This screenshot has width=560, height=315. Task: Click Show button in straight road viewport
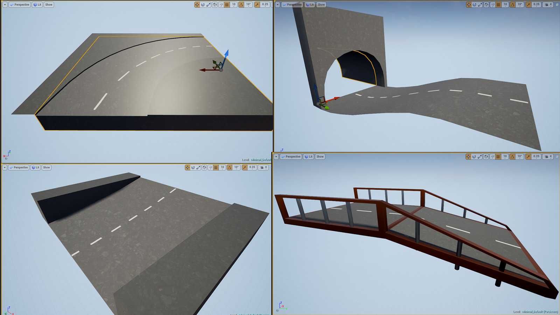[x=47, y=167]
